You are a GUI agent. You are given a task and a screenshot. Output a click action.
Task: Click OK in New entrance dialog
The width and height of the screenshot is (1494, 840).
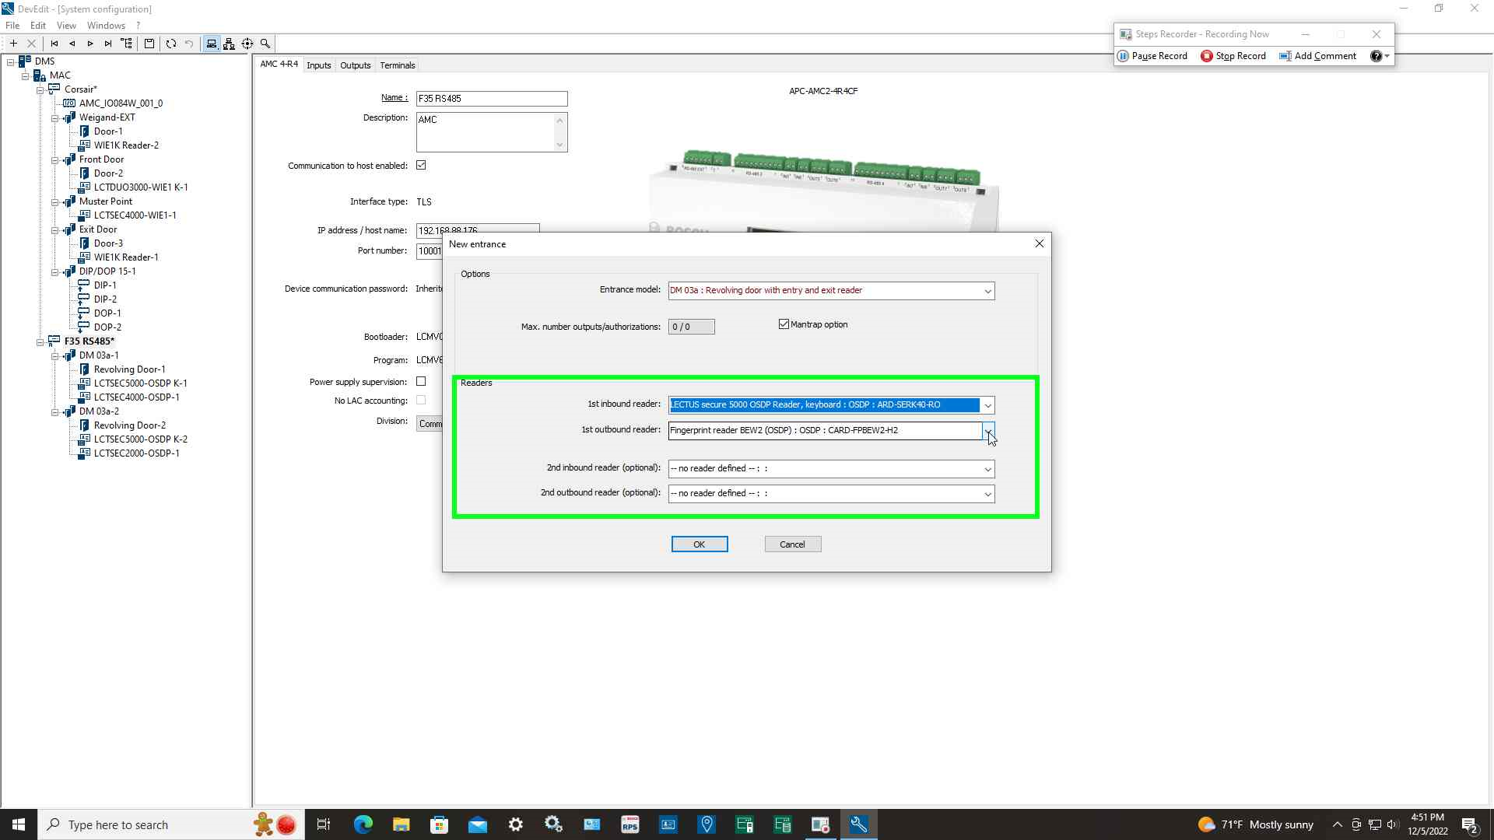click(699, 544)
